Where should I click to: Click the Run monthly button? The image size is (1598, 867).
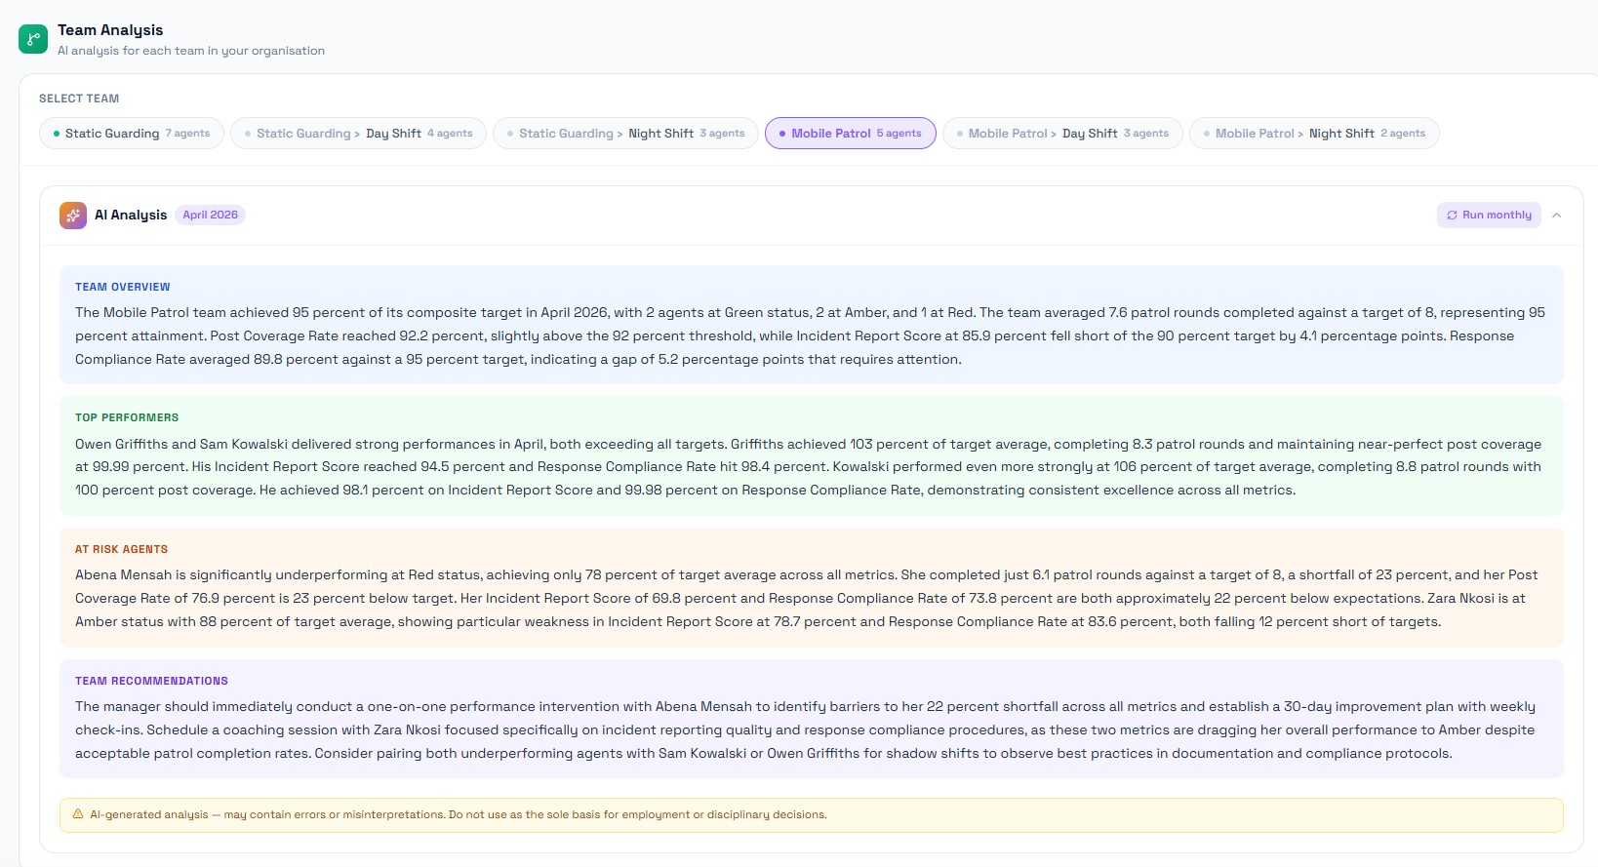click(1489, 216)
